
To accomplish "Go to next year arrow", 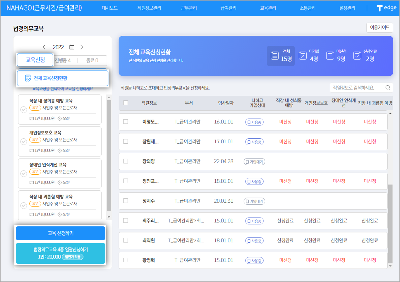I will pos(82,47).
